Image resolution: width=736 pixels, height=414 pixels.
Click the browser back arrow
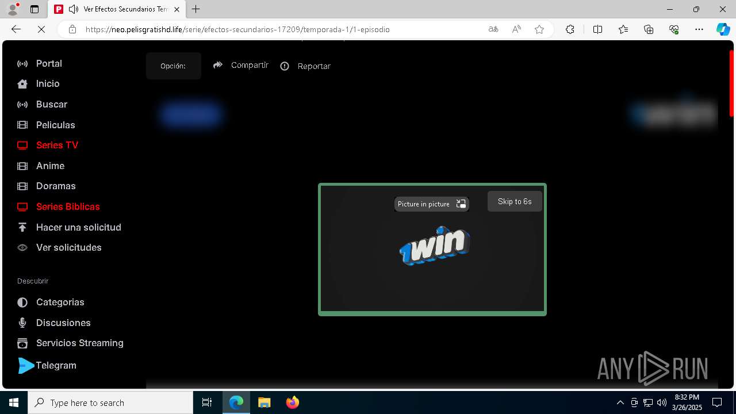click(16, 29)
